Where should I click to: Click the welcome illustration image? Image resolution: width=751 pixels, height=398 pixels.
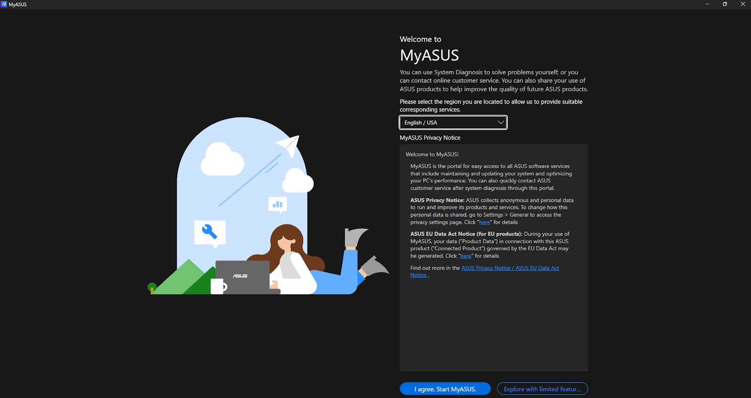[x=269, y=206]
